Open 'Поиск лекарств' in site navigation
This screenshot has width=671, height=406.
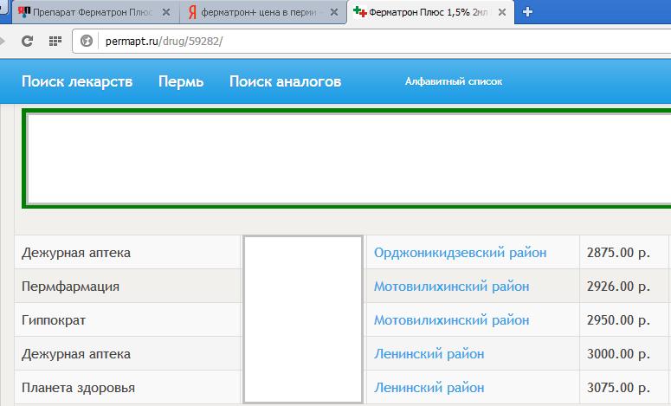pyautogui.click(x=77, y=81)
